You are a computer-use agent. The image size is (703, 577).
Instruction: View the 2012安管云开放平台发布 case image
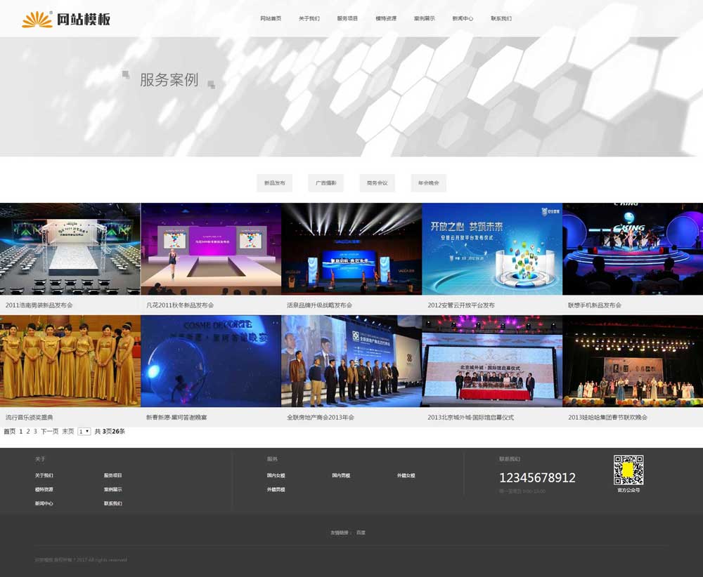click(x=492, y=248)
